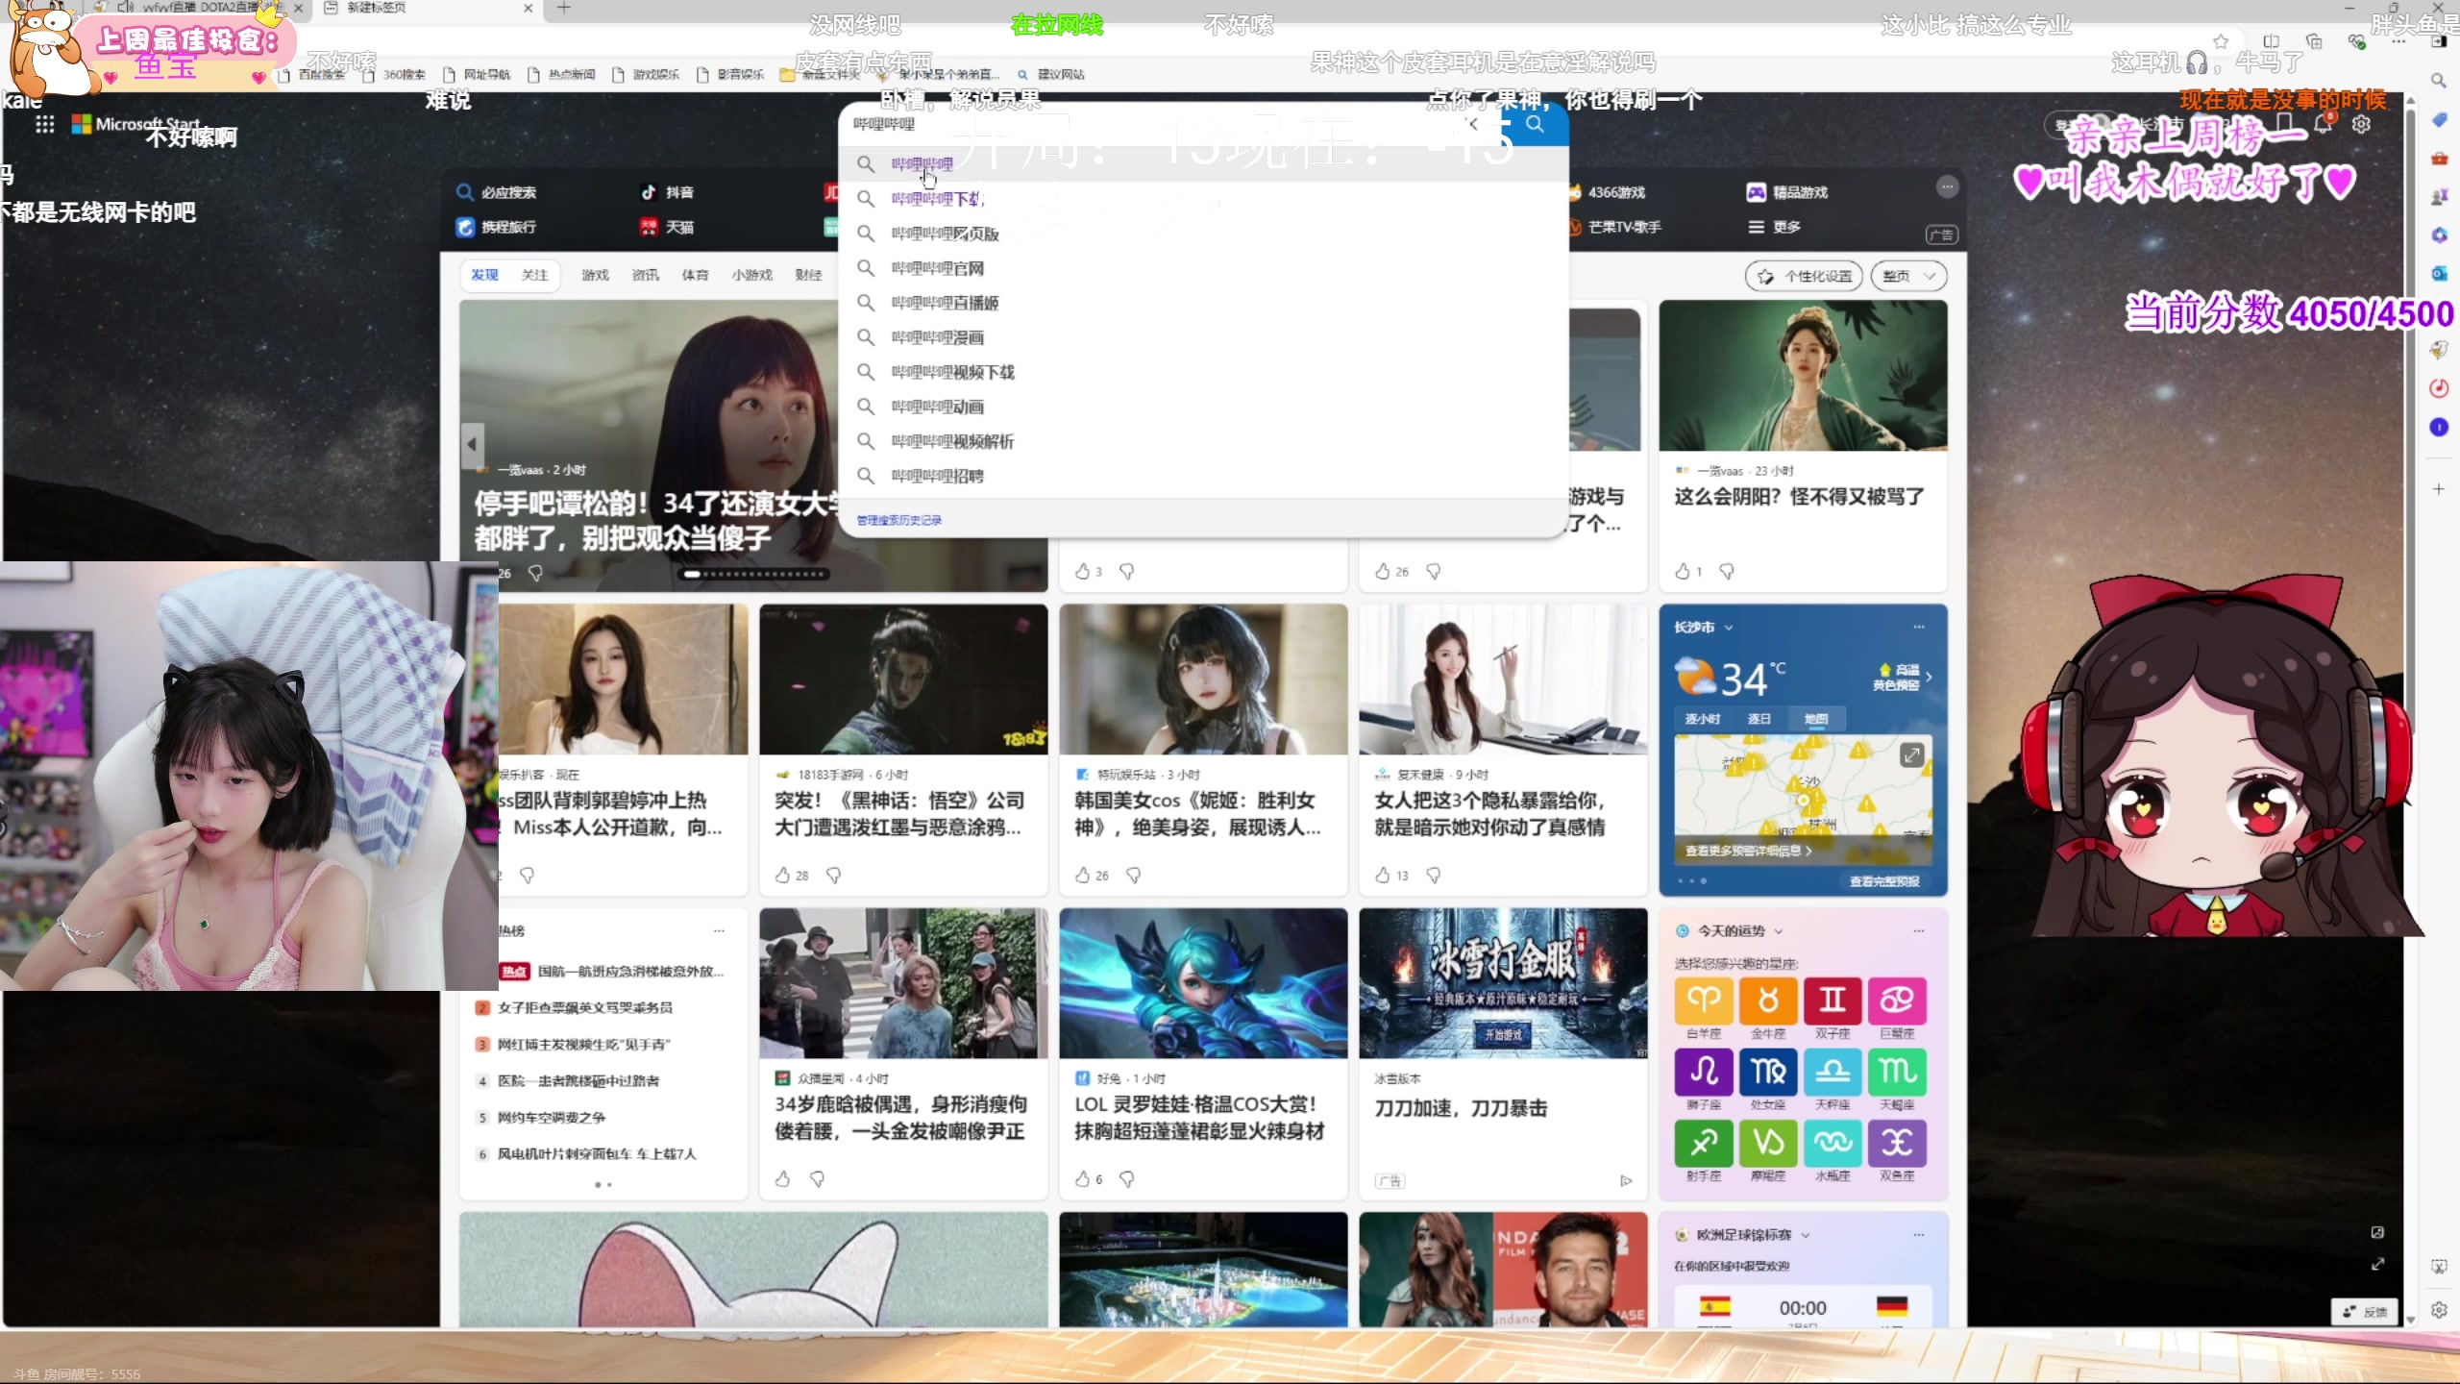This screenshot has height=1384, width=2460.
Task: Switch to the 关注 feed tab
Action: click(x=534, y=275)
